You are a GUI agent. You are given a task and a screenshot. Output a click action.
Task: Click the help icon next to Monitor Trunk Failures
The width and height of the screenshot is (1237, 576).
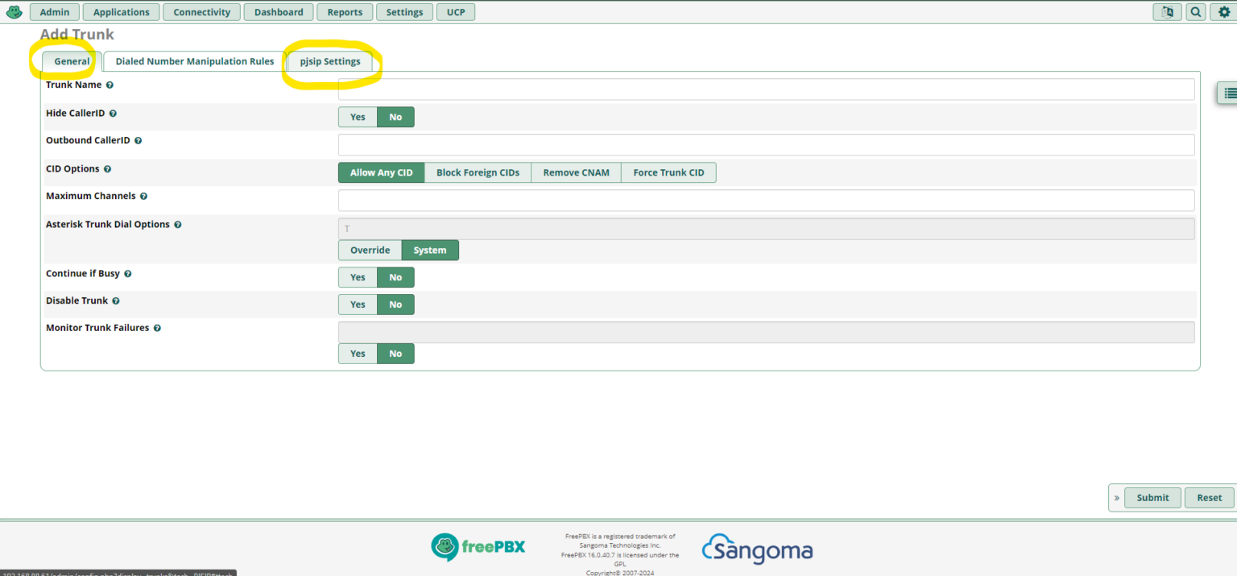pyautogui.click(x=157, y=328)
